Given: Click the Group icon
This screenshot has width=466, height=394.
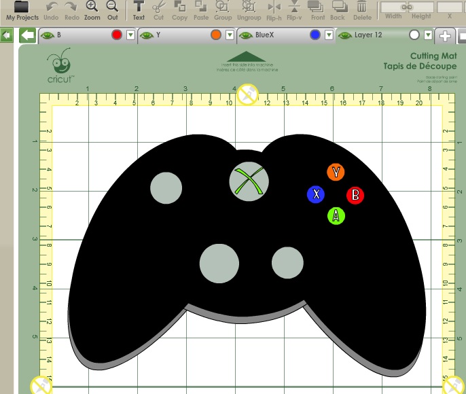Looking at the screenshot, I should point(223,11).
